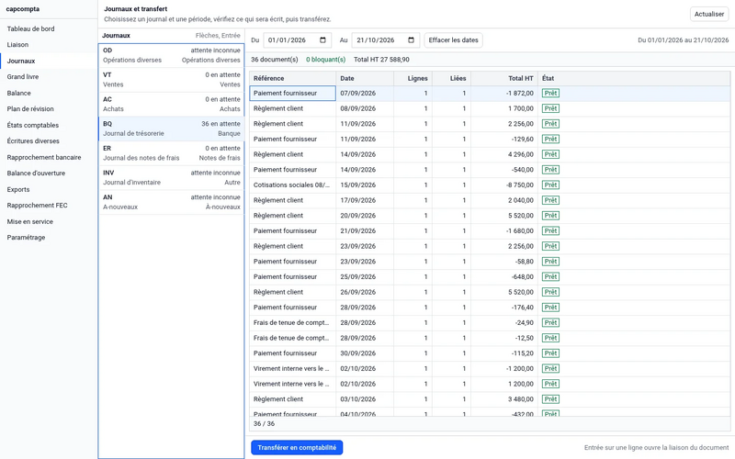Click the 0 bloquant(s) indicator

325,60
